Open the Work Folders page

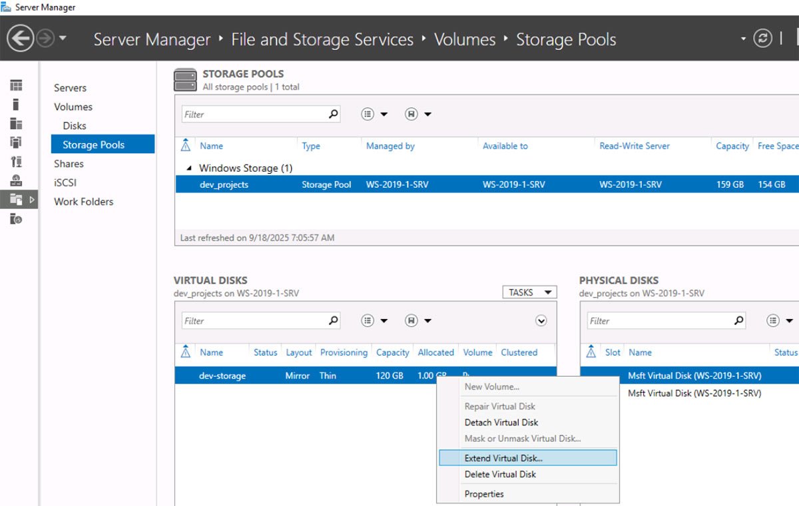[83, 202]
